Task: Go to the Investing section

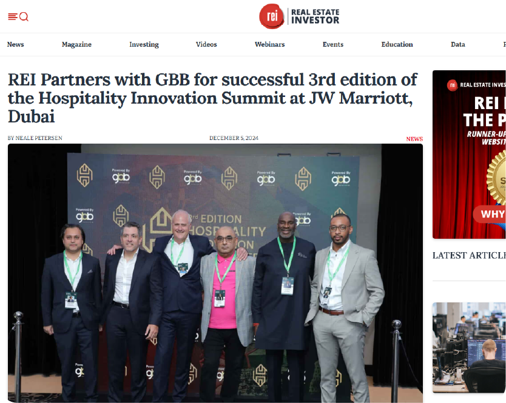Action: click(x=144, y=44)
